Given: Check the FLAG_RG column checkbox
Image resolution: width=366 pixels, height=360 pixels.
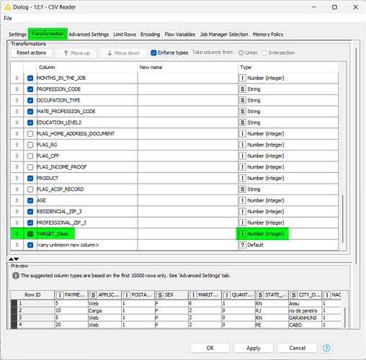Looking at the screenshot, I should [30, 145].
